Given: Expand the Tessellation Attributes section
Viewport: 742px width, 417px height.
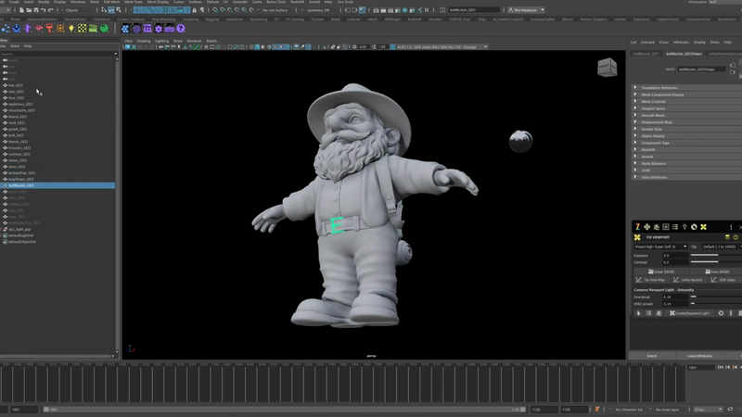Looking at the screenshot, I should [x=659, y=88].
